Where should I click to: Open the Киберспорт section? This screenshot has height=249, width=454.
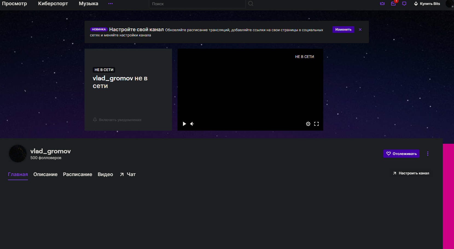pyautogui.click(x=53, y=4)
